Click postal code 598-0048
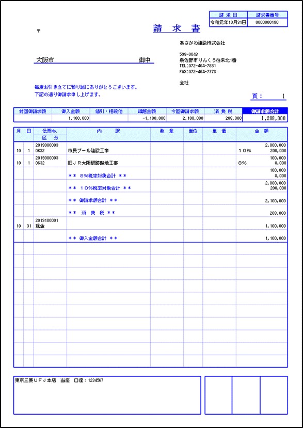The height and width of the screenshot is (428, 303). [x=188, y=54]
